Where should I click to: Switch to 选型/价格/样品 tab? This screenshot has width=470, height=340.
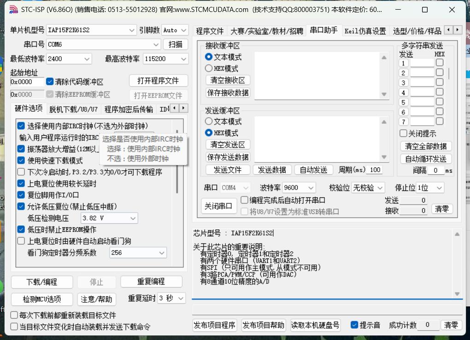coord(417,31)
